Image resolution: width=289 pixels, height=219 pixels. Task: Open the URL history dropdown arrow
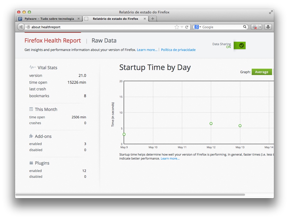(182, 27)
